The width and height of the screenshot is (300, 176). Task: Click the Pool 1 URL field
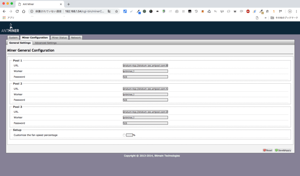click(145, 66)
